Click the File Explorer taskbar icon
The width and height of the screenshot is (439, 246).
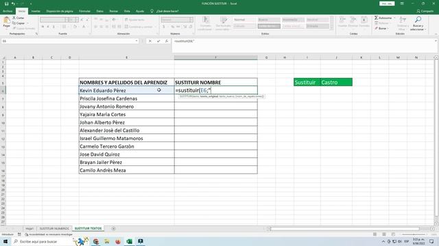pos(107,241)
